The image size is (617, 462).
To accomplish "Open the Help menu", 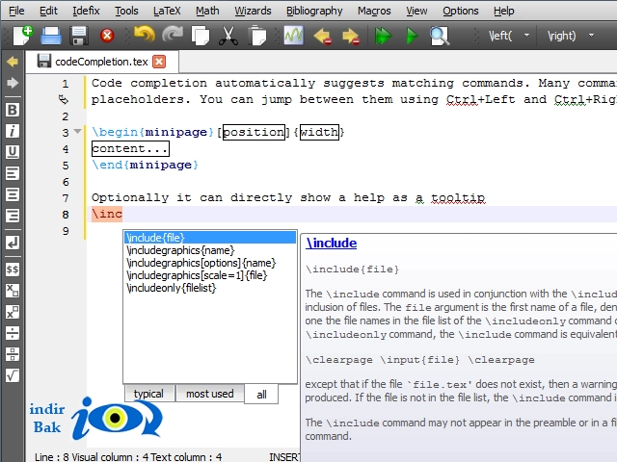I will (x=503, y=11).
